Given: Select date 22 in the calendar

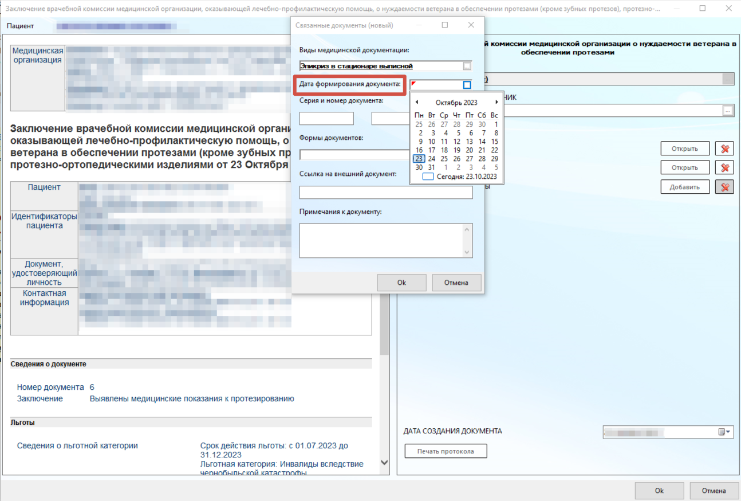Looking at the screenshot, I should point(495,150).
